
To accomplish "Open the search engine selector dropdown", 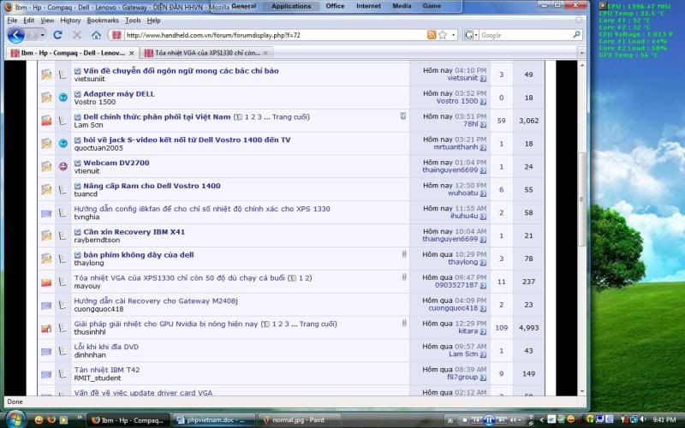I will click(x=471, y=35).
